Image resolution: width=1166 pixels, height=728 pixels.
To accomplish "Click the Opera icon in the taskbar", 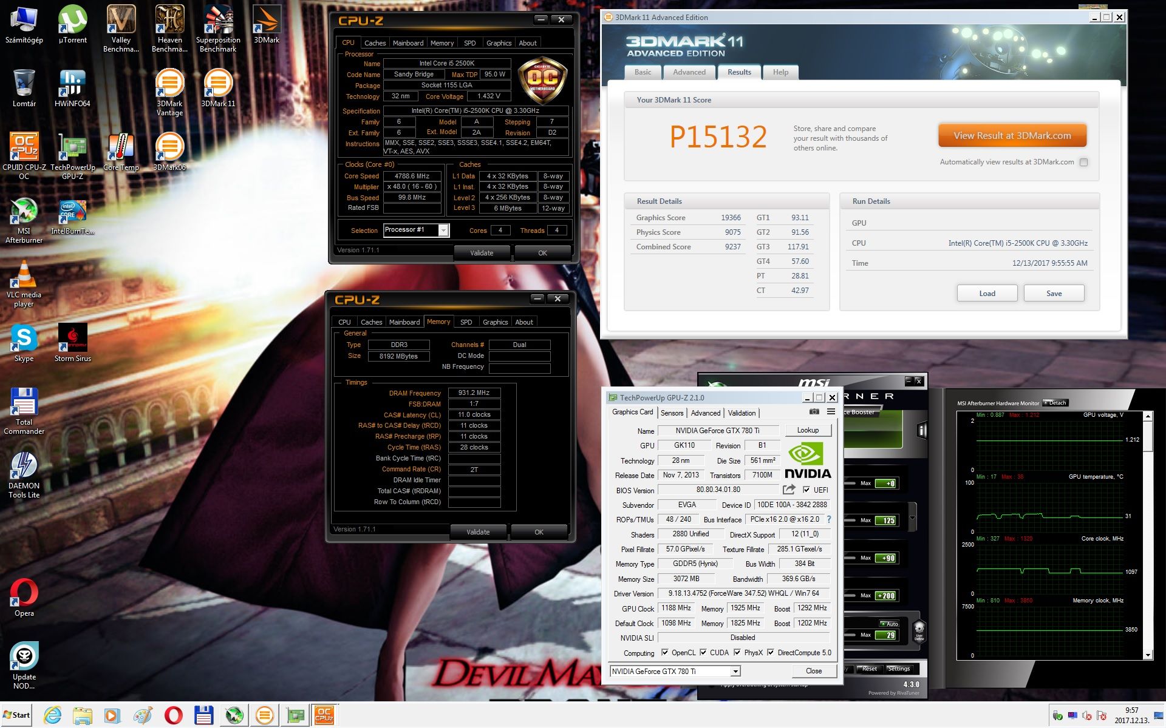I will point(174,716).
